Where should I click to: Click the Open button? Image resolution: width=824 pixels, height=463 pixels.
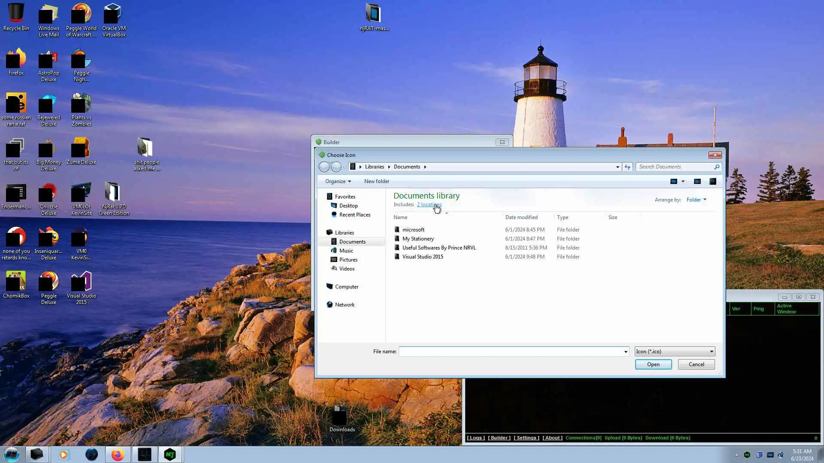653,364
